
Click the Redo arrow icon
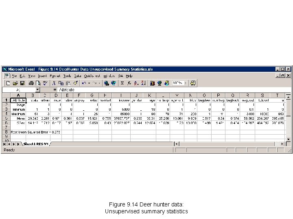[x=94, y=83]
